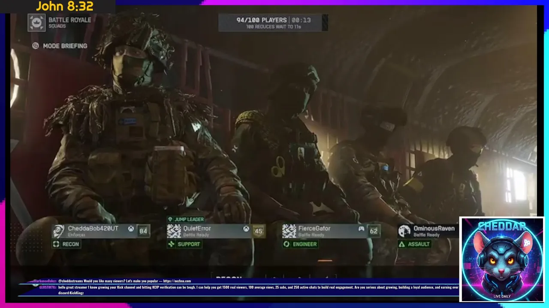Select the RECON class label
Screen dimensions: 549x308
[x=71, y=244]
